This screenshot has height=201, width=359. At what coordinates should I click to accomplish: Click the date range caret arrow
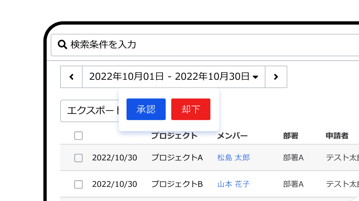pyautogui.click(x=255, y=77)
